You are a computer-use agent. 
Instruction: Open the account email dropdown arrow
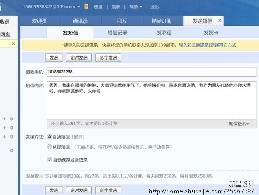tap(79, 7)
